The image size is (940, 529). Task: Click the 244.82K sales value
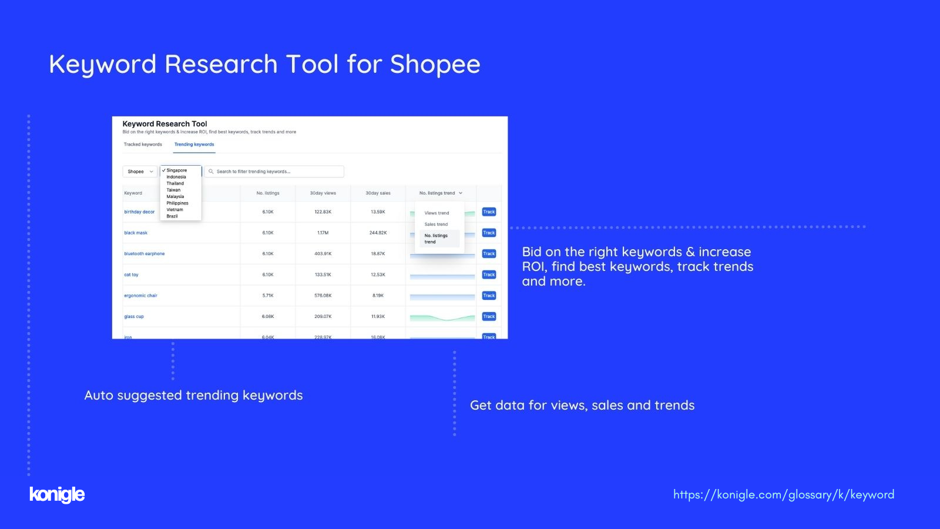(x=378, y=233)
